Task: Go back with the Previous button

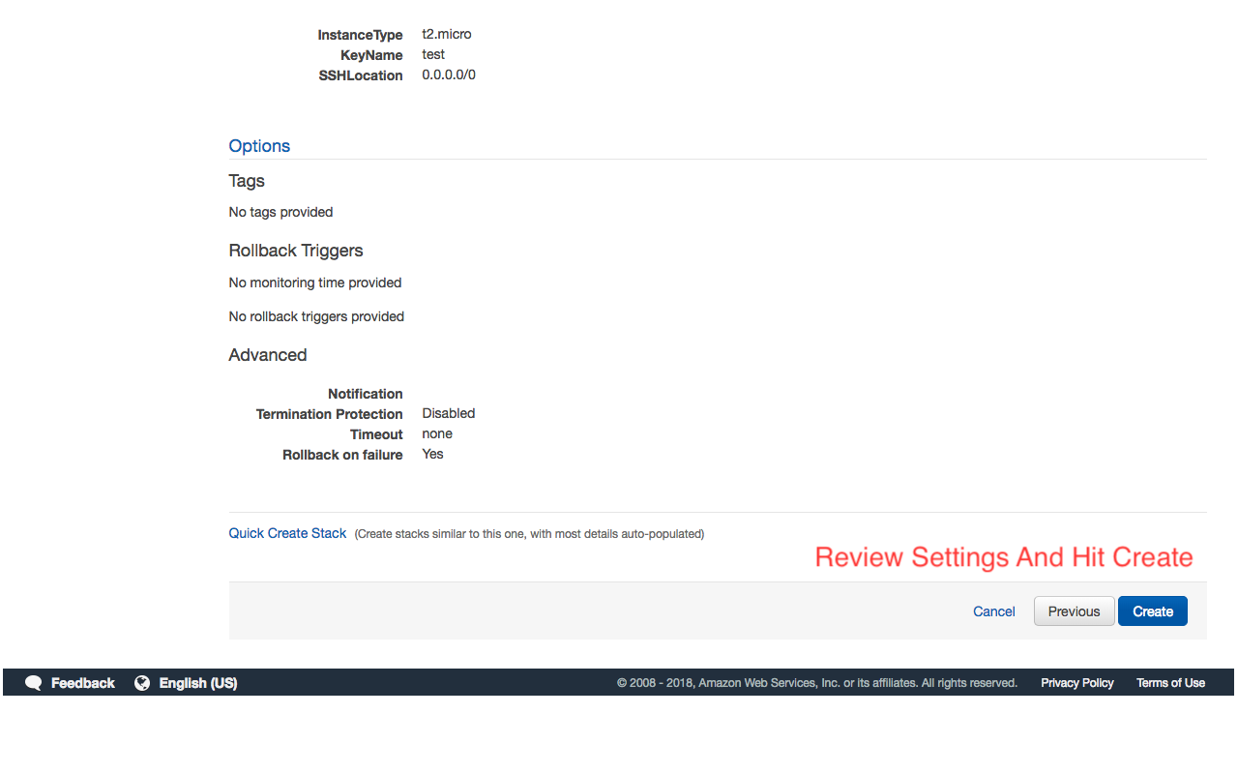Action: [x=1074, y=611]
